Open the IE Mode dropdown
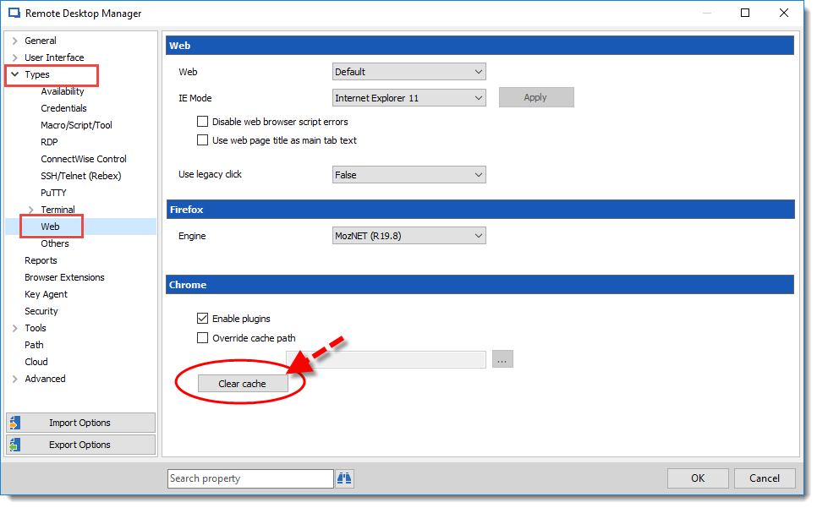 point(409,98)
